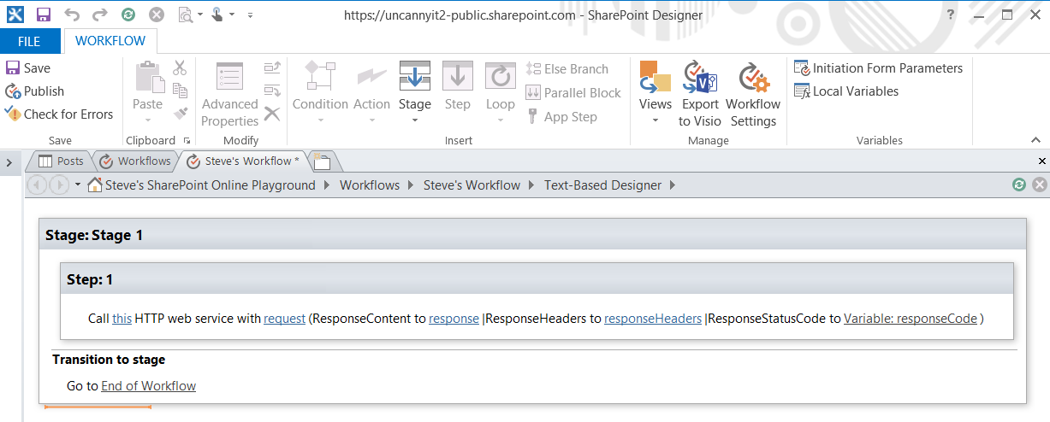Click the Save icon in the quick access toolbar
The width and height of the screenshot is (1050, 422).
coord(43,15)
